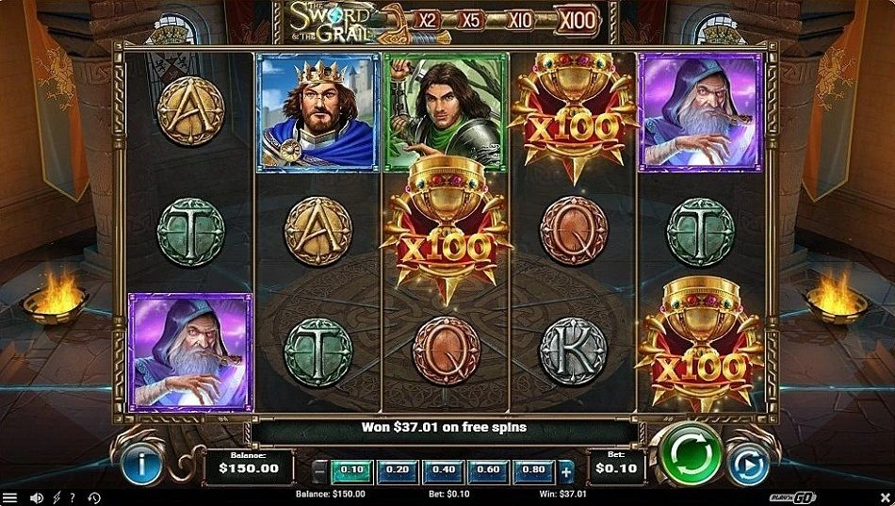Open the help question mark
This screenshot has width=895, height=506.
[73, 498]
